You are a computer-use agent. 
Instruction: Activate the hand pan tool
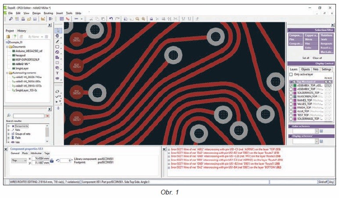tap(57, 36)
